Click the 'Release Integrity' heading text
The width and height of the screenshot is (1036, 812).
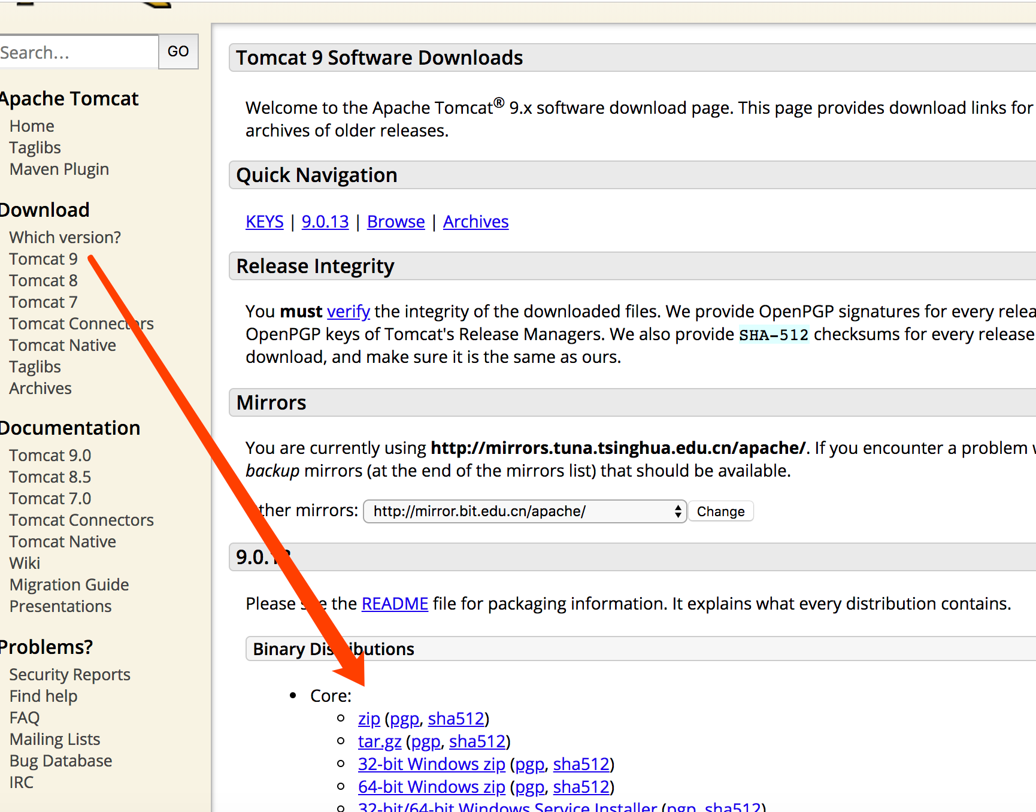[316, 266]
